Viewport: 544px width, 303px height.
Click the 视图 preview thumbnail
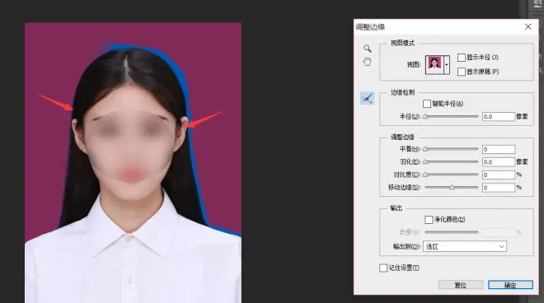tap(434, 65)
